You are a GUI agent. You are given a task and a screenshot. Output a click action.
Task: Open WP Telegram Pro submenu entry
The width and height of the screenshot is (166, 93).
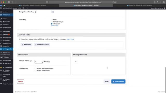tap(5, 52)
